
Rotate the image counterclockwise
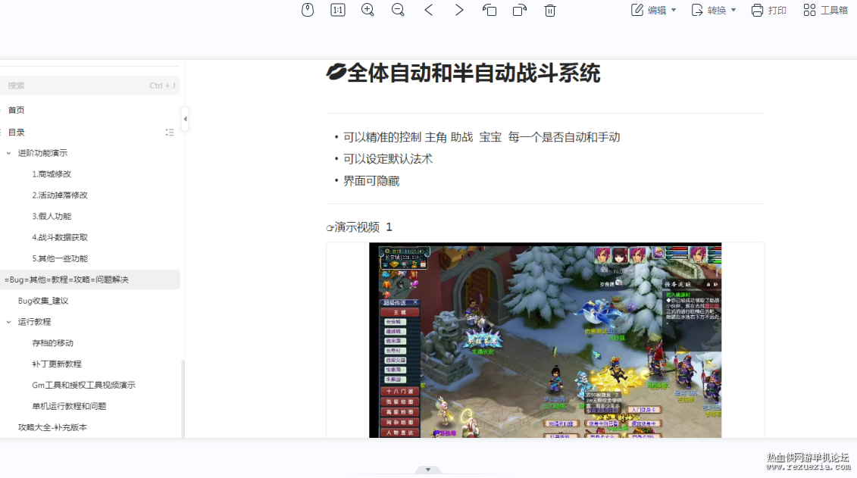[x=489, y=10]
